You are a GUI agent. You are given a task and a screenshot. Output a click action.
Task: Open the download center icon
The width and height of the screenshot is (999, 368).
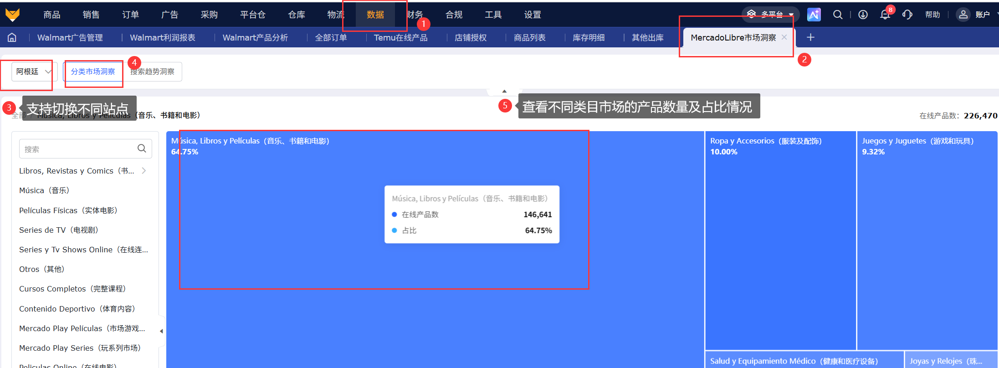tap(863, 15)
